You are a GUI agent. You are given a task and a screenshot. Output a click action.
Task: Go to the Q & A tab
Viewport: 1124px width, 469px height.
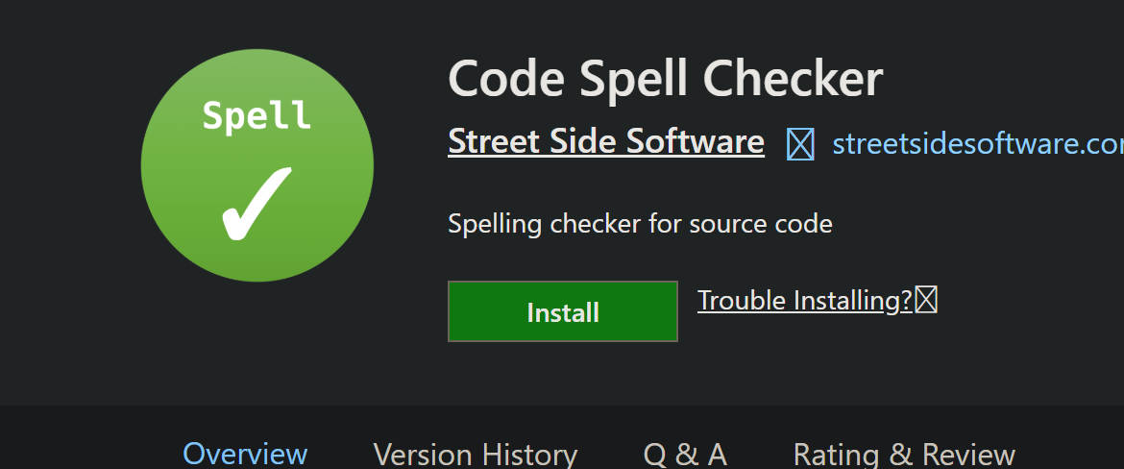pos(685,455)
